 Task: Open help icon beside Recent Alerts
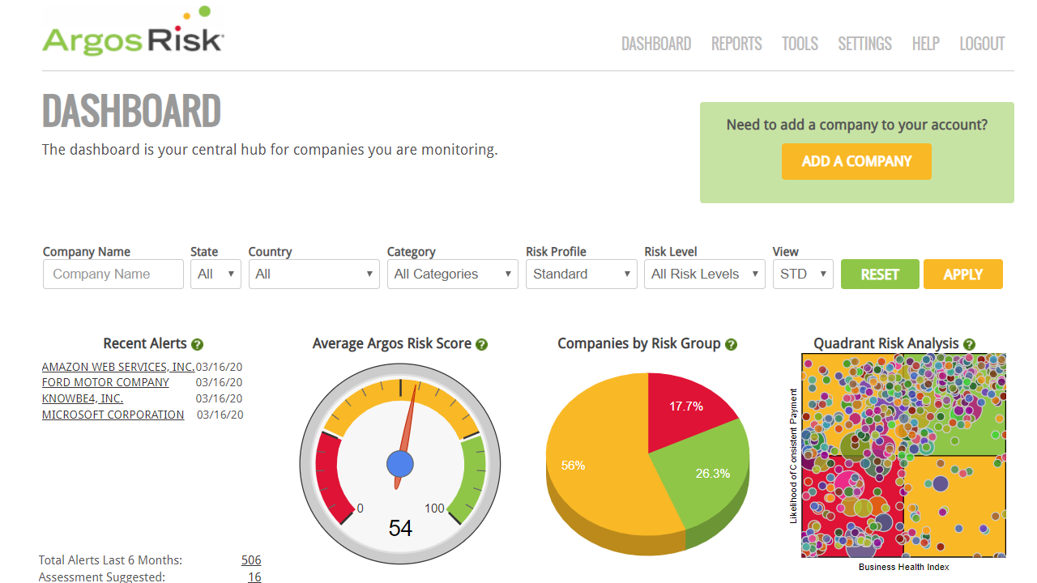coord(197,345)
